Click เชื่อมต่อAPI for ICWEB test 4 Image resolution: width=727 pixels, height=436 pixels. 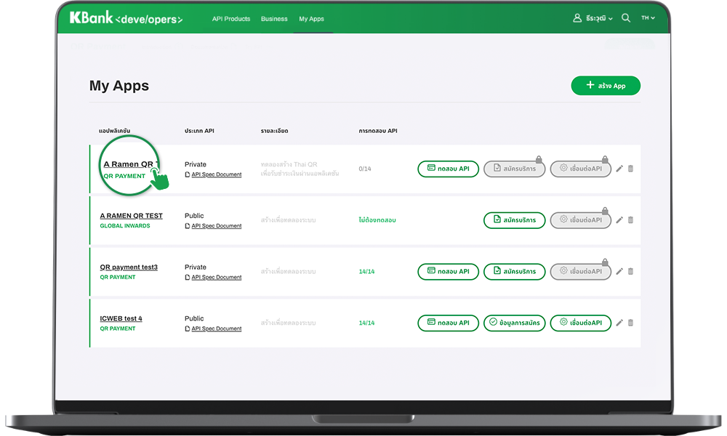click(580, 323)
